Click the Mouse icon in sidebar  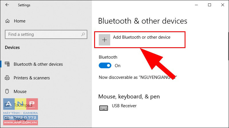(7, 91)
